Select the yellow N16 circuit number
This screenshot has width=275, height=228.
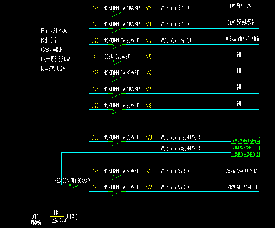(148, 73)
